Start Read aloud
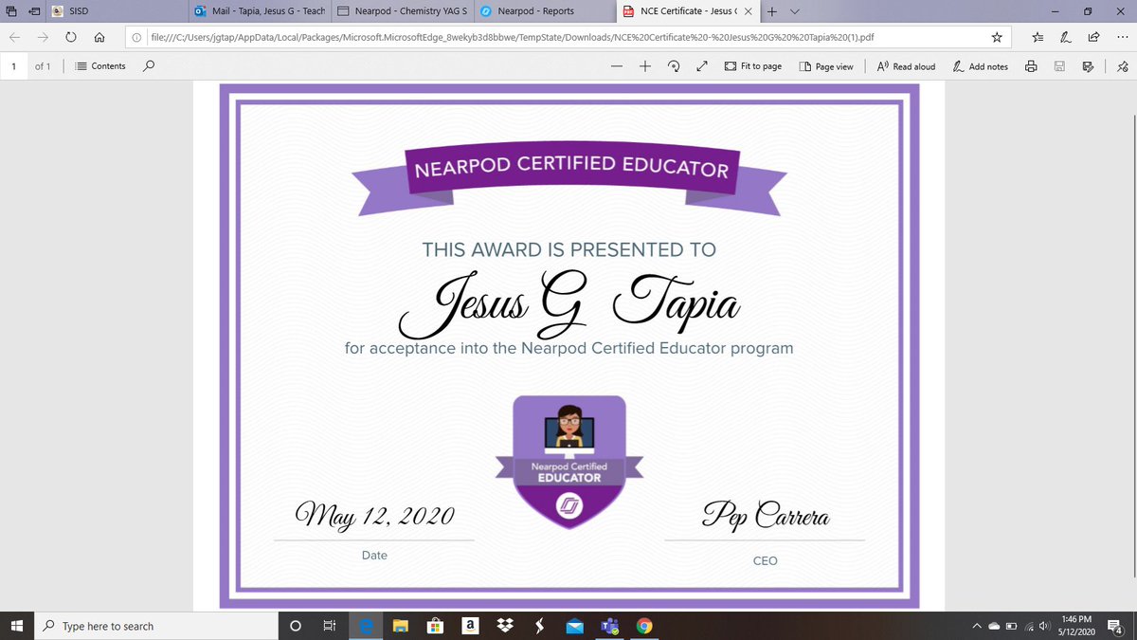The height and width of the screenshot is (640, 1137). [906, 66]
